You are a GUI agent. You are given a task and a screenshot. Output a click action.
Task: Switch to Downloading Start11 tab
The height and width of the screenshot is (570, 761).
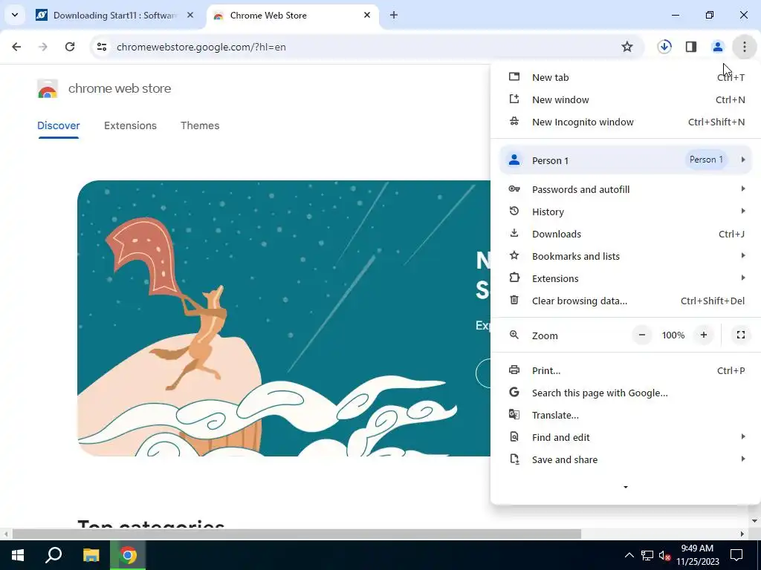(x=115, y=15)
